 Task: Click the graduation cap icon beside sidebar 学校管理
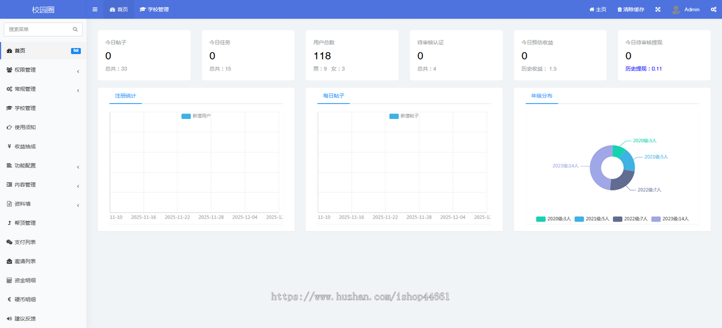point(9,108)
